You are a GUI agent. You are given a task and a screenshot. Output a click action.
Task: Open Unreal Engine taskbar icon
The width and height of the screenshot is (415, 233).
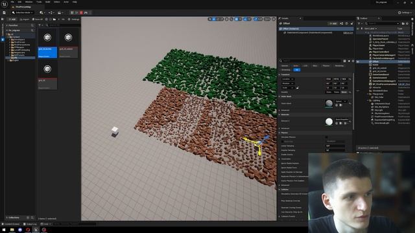[x=36, y=230]
